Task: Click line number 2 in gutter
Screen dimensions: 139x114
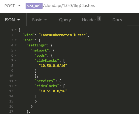Action: 12,35
